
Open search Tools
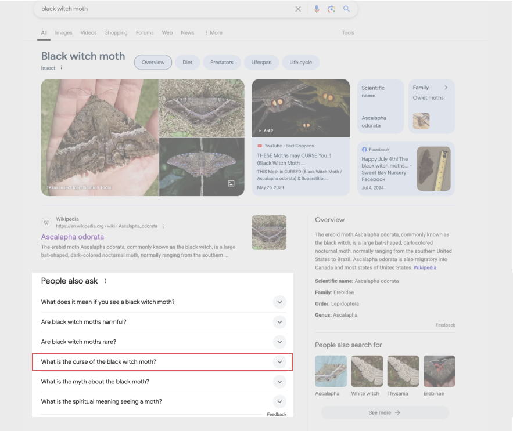(348, 32)
